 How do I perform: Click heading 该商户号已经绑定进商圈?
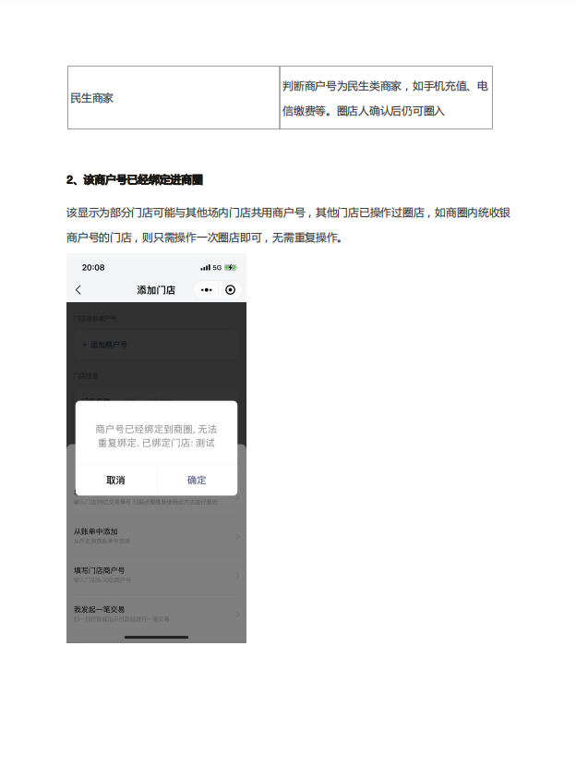[x=135, y=179]
